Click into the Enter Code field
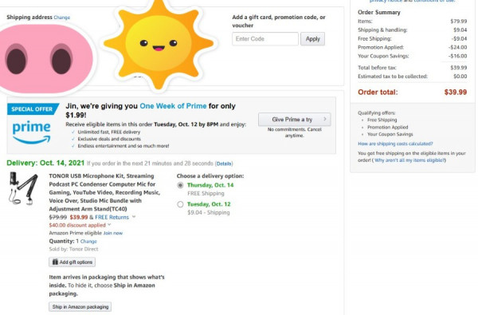Image resolution: width=478 pixels, height=315 pixels. pyautogui.click(x=265, y=39)
